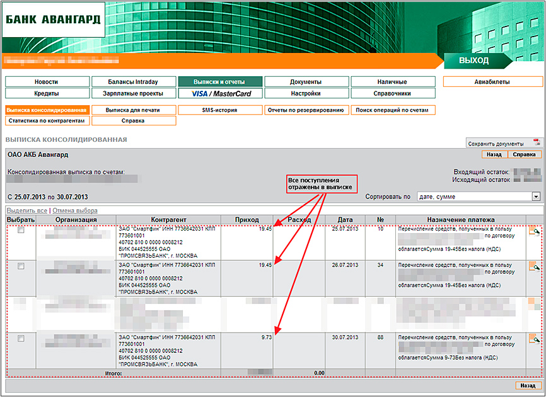This screenshot has width=546, height=397.
Task: Tick the checkbox for the 30.07.2013 row
Action: tap(21, 338)
